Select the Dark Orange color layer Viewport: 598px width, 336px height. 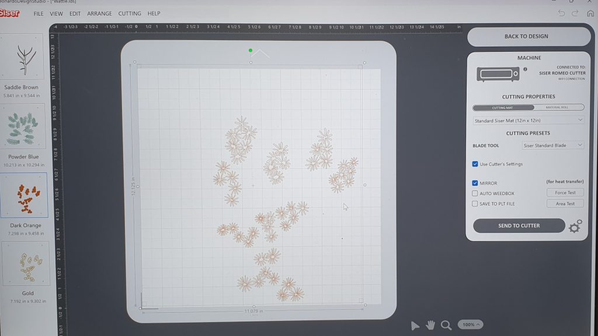click(x=24, y=195)
